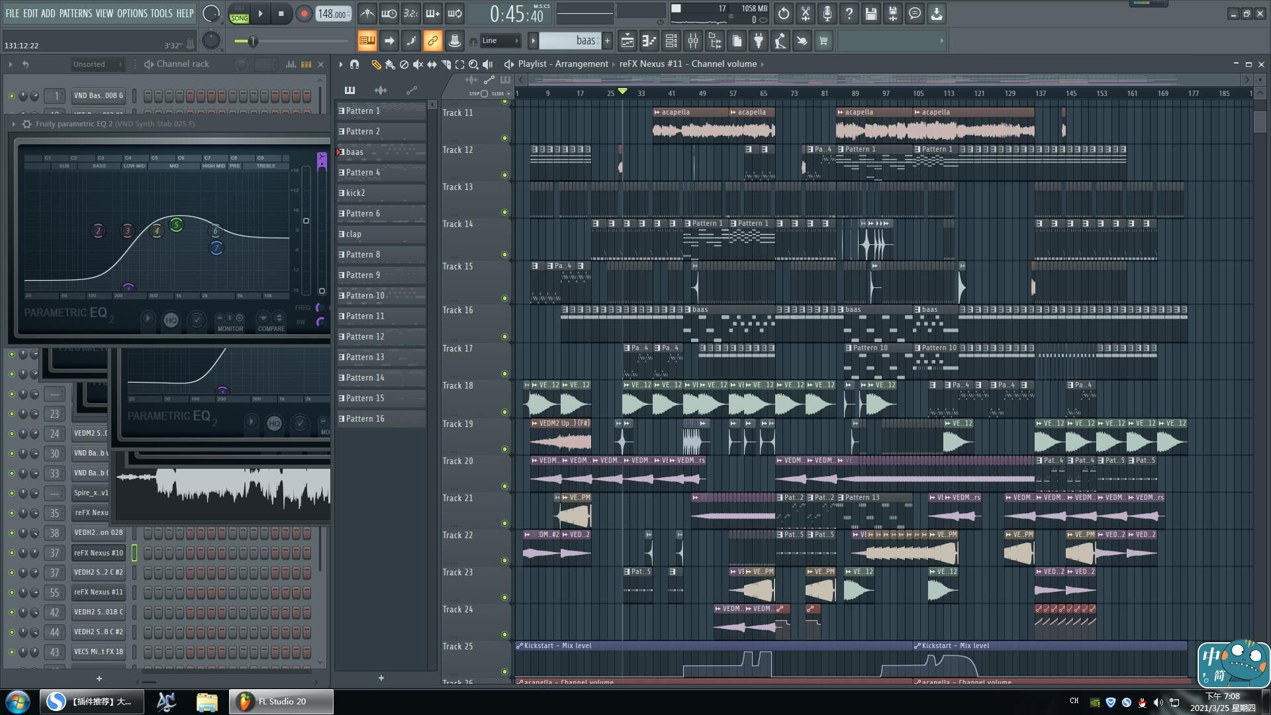The height and width of the screenshot is (715, 1271).
Task: Select the playlist zoom magnifier tool
Action: (473, 64)
